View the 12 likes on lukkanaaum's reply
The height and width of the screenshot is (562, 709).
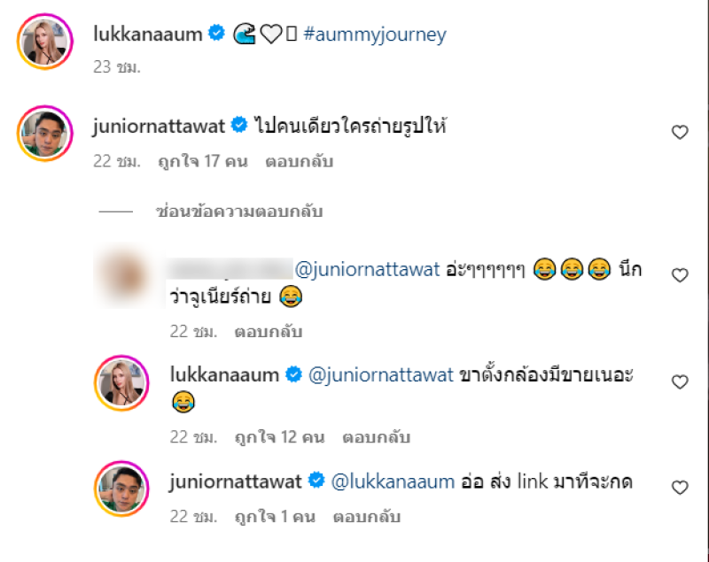(279, 437)
